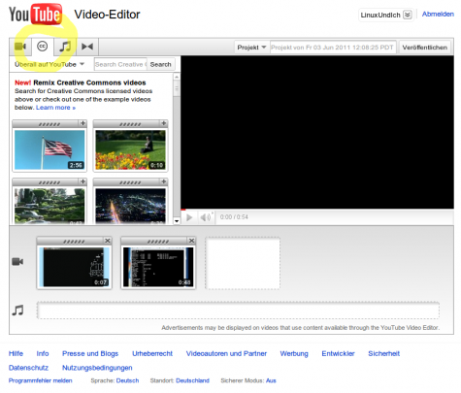The image size is (461, 393).
Task: Grab the drag handle of flag video
Action: pos(49,124)
